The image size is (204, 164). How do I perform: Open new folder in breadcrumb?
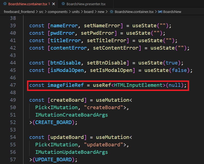(x=101, y=12)
